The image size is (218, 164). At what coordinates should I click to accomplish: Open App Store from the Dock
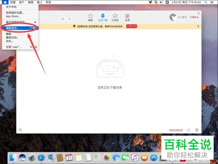pyautogui.click(x=153, y=157)
